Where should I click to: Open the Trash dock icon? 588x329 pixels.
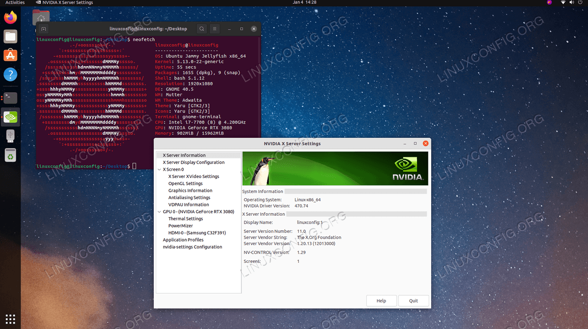tap(10, 155)
